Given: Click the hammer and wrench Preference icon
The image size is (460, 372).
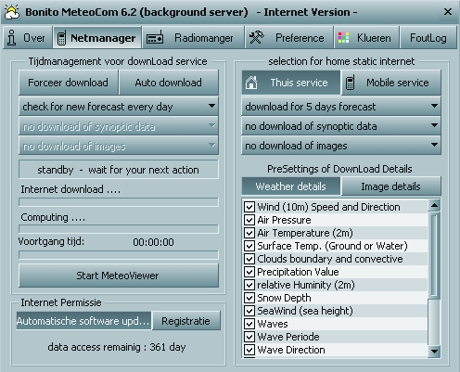Looking at the screenshot, I should tap(257, 38).
